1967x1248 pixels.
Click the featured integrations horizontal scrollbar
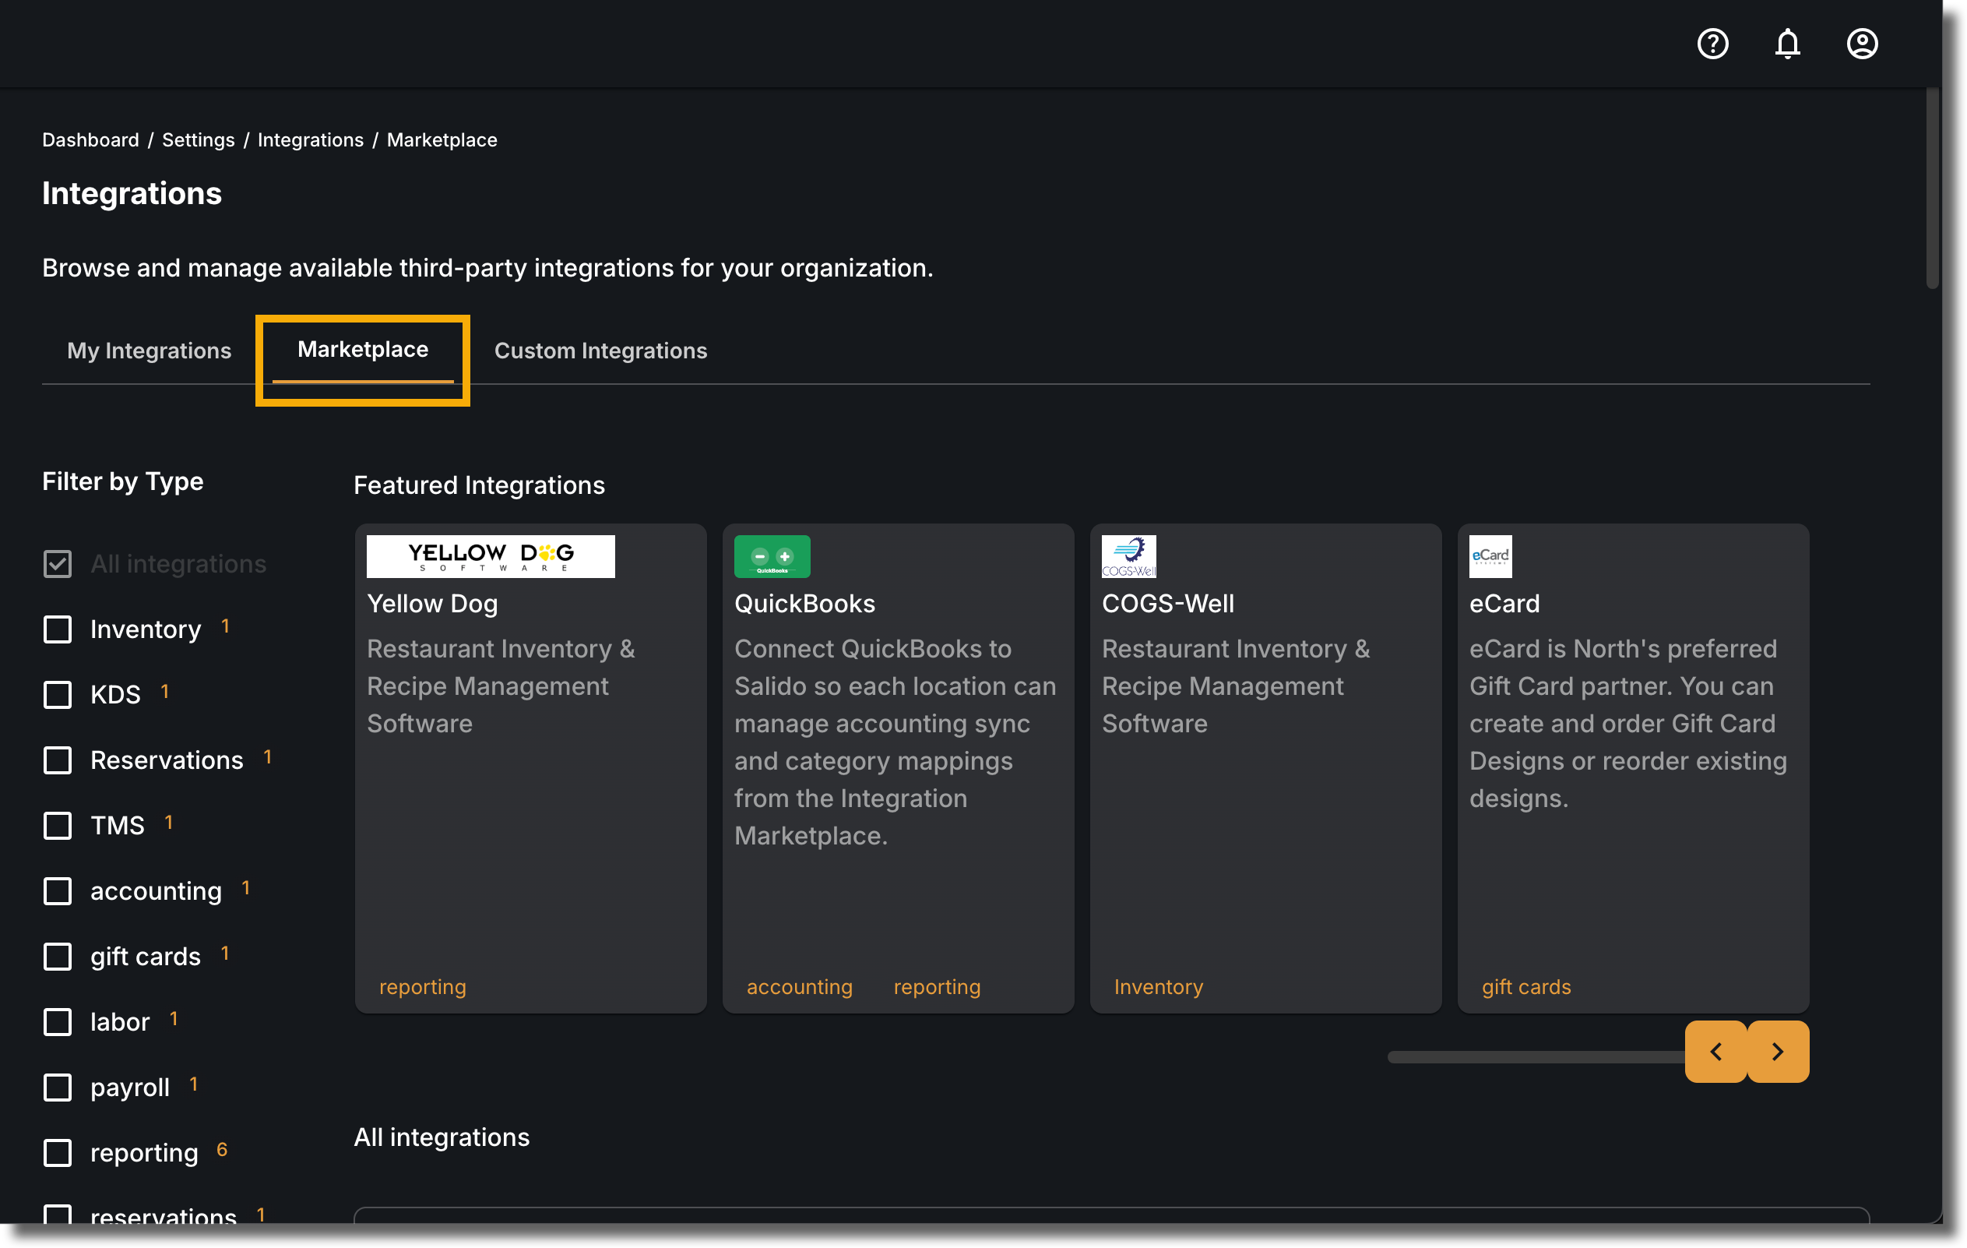coord(1536,1057)
